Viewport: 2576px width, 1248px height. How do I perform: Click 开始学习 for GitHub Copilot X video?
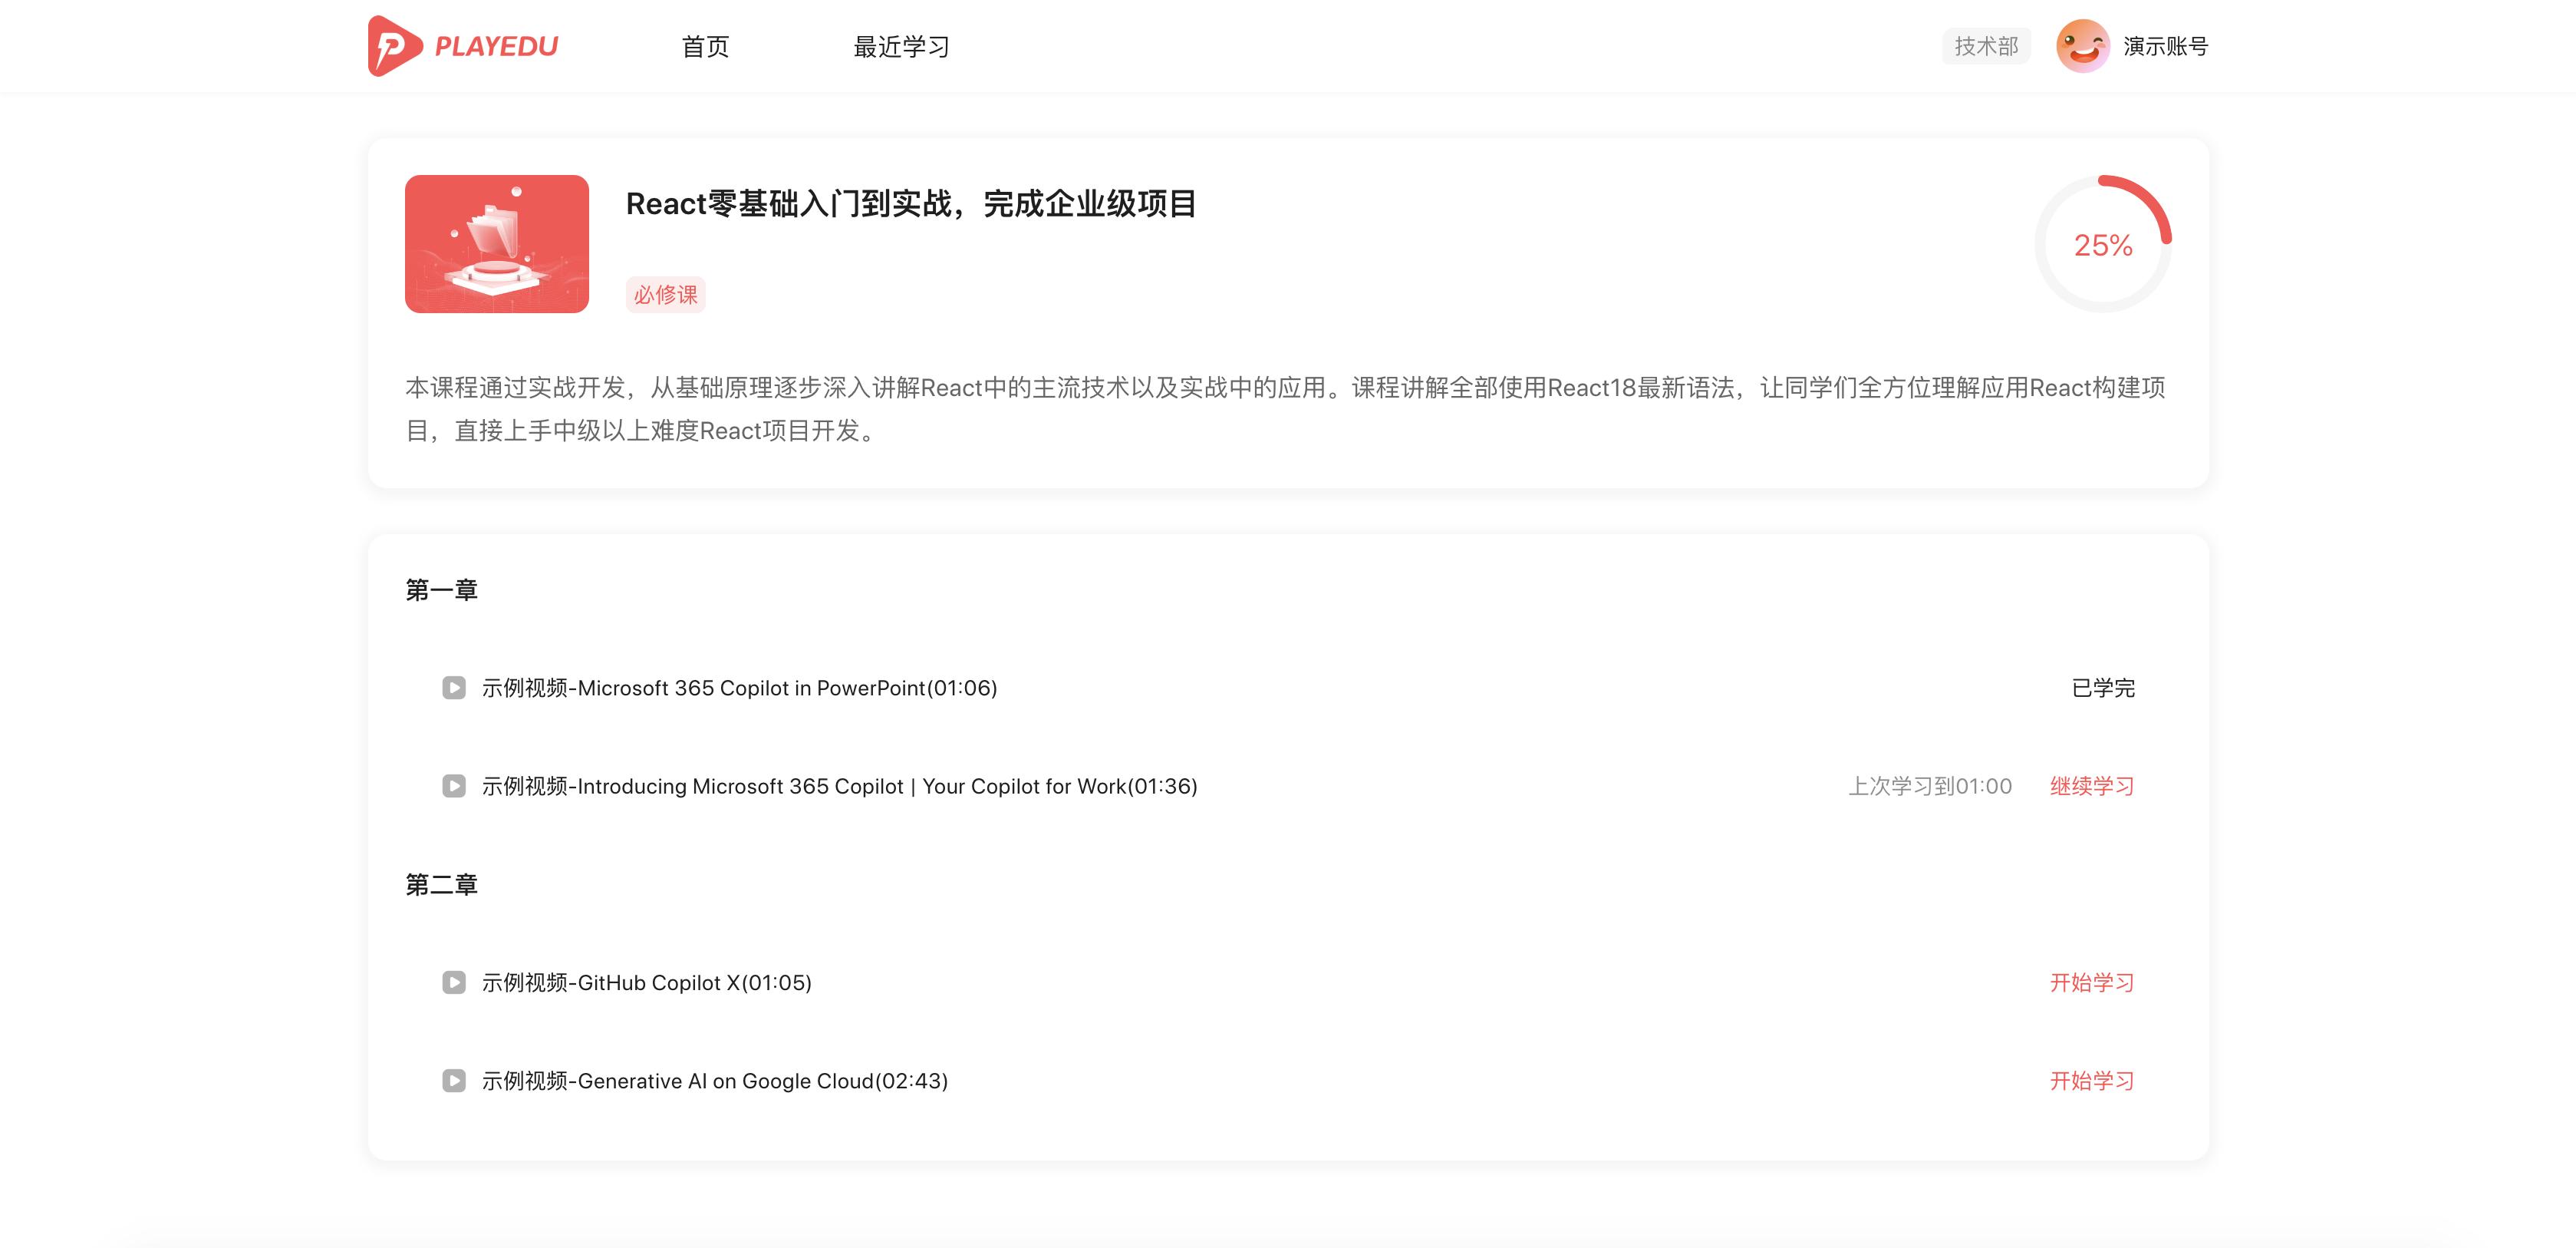(2091, 982)
